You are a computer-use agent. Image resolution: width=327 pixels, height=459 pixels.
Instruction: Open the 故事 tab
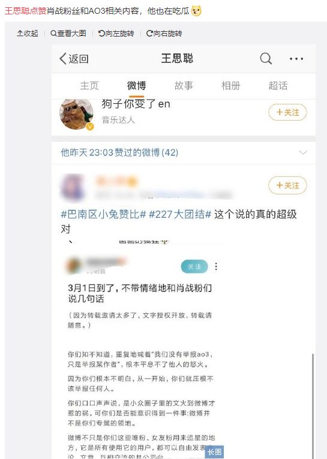tap(184, 86)
